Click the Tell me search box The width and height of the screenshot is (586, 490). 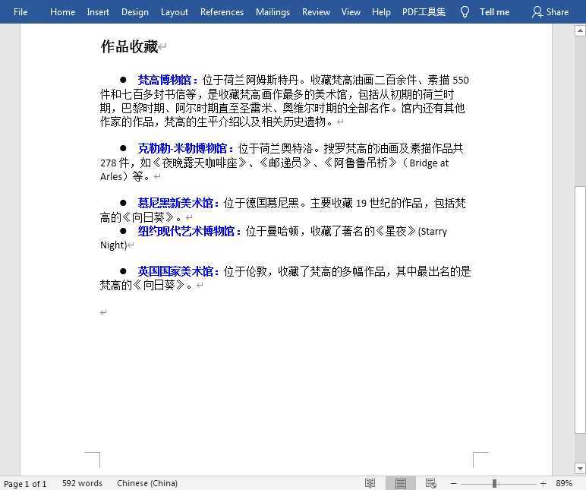(x=494, y=12)
